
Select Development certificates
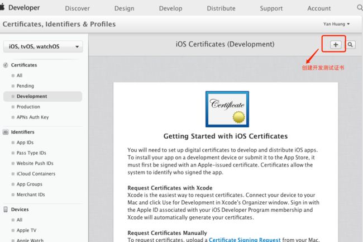point(42,96)
